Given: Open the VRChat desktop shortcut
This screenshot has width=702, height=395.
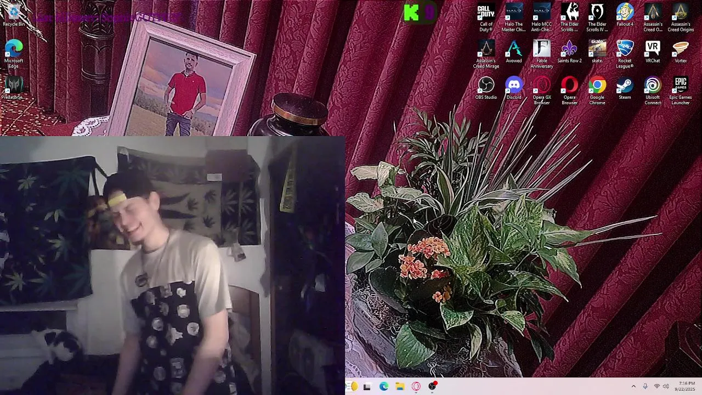Looking at the screenshot, I should [653, 52].
